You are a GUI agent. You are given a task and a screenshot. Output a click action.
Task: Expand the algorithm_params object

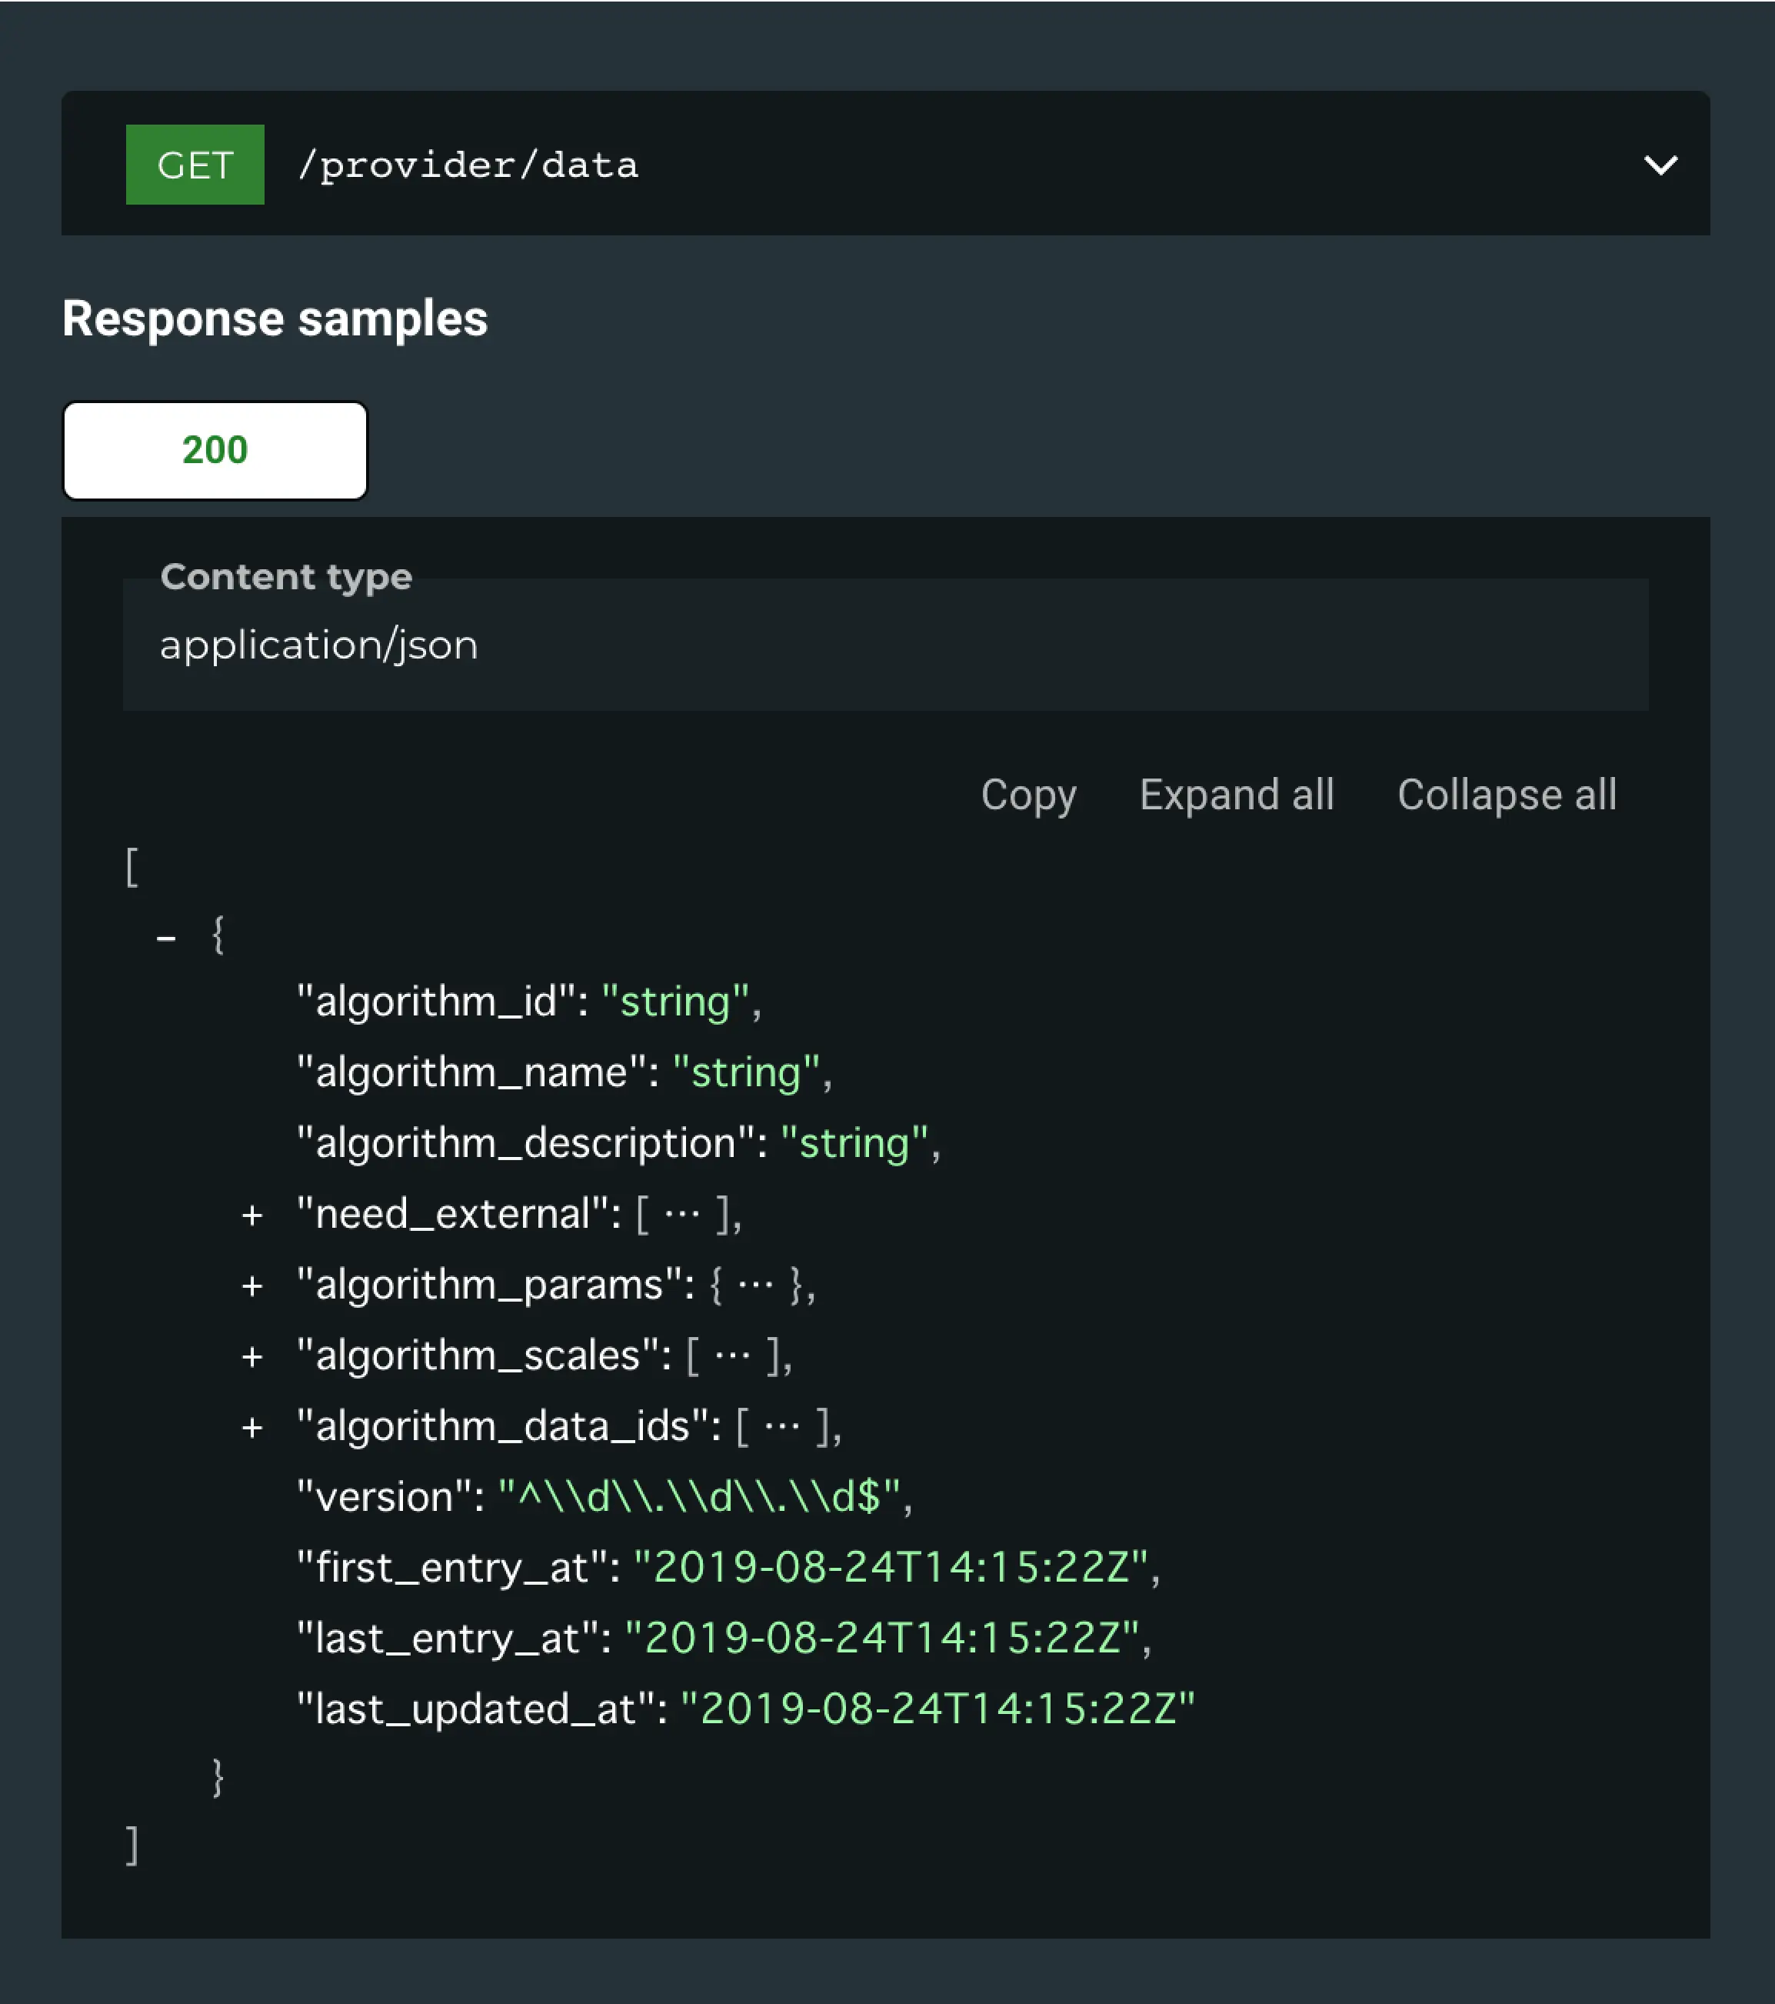tap(252, 1286)
